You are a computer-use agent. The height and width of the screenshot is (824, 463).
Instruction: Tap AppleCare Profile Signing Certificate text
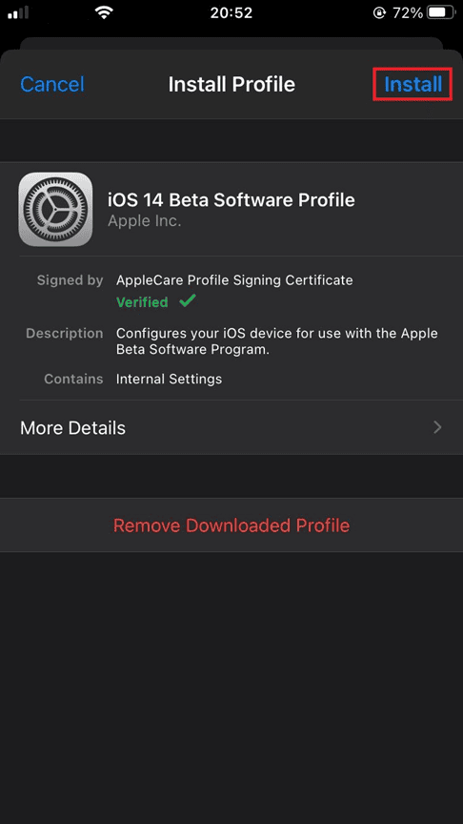click(234, 280)
